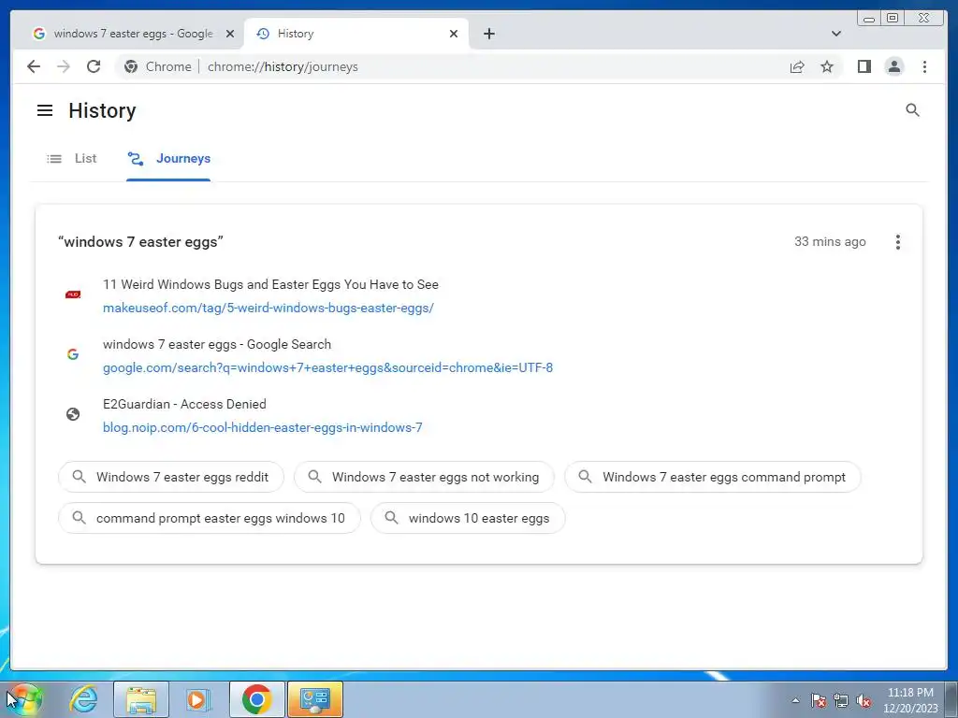Close the History tab
The image size is (958, 718).
(x=454, y=34)
